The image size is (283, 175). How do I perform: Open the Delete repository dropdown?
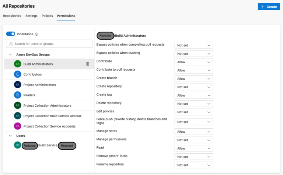194,104
